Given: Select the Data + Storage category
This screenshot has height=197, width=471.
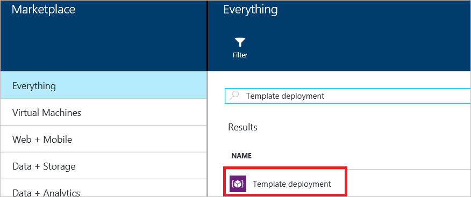Looking at the screenshot, I should [x=103, y=166].
